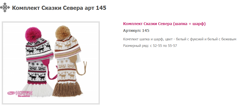Click the color description line about фуксией and бежевым
Screen dimensions: 240x112
coord(180,39)
